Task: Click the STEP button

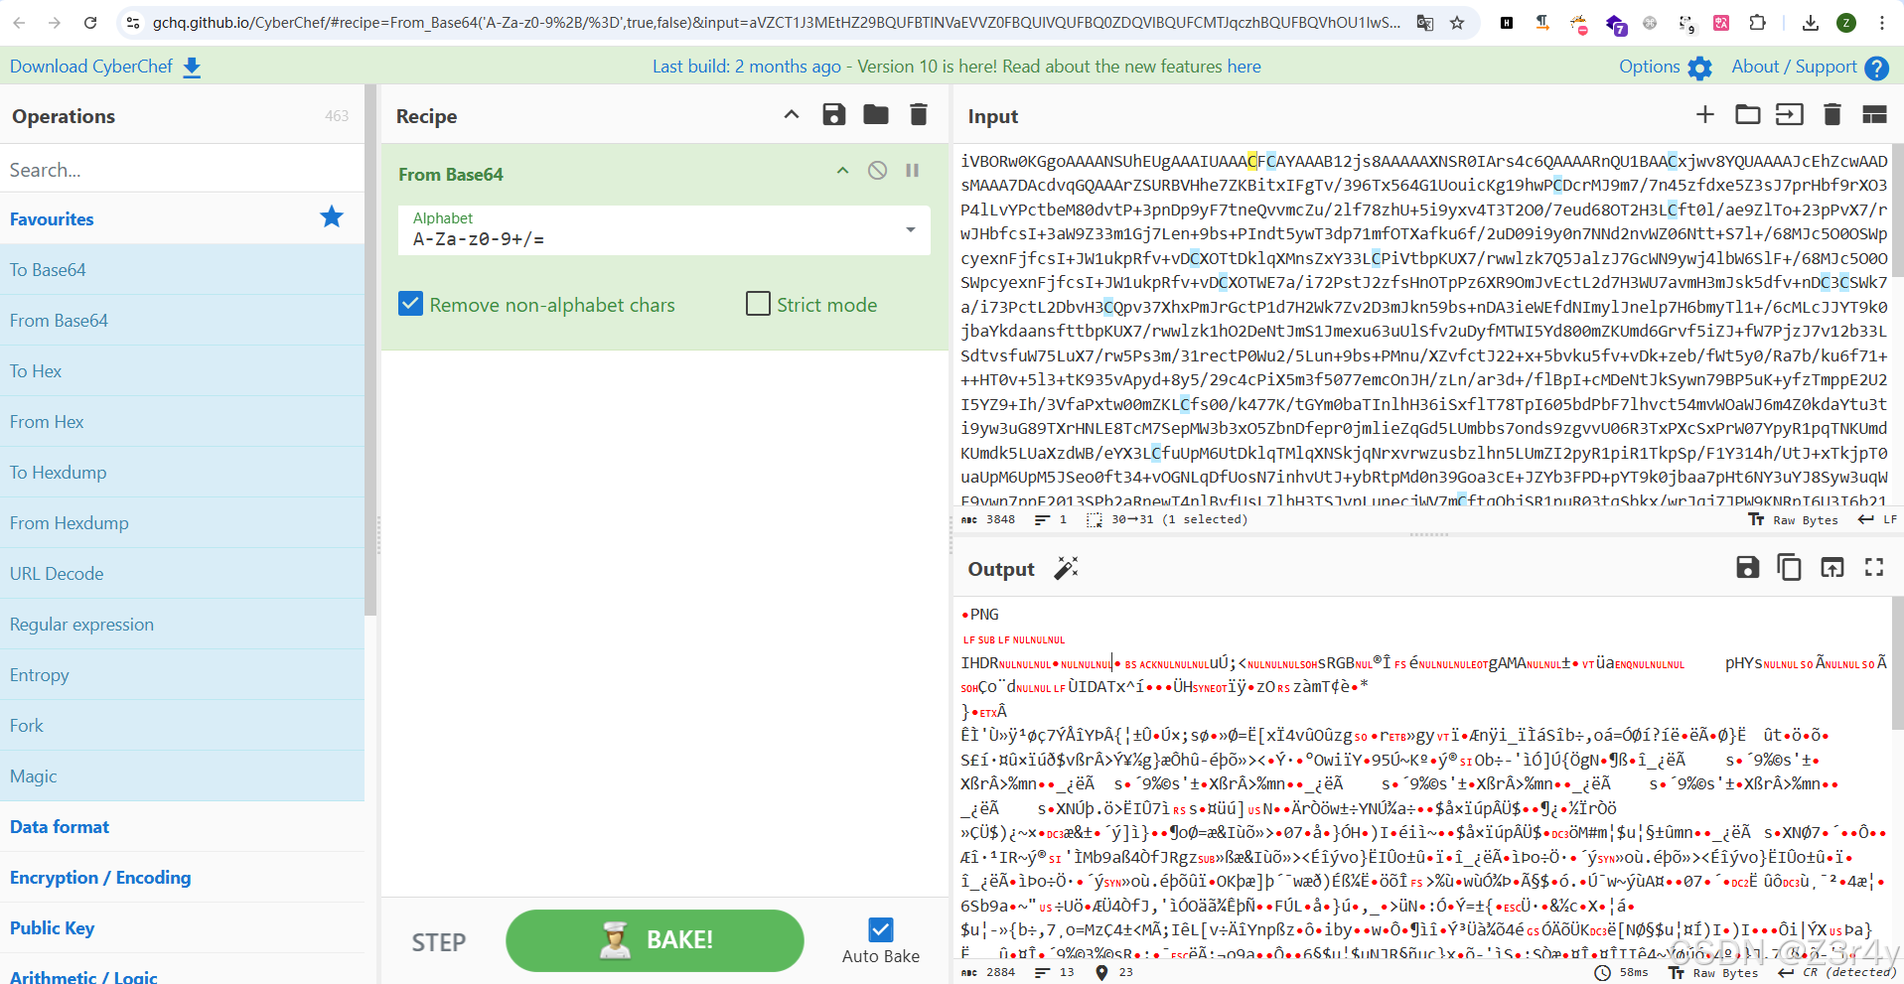Action: (x=439, y=942)
